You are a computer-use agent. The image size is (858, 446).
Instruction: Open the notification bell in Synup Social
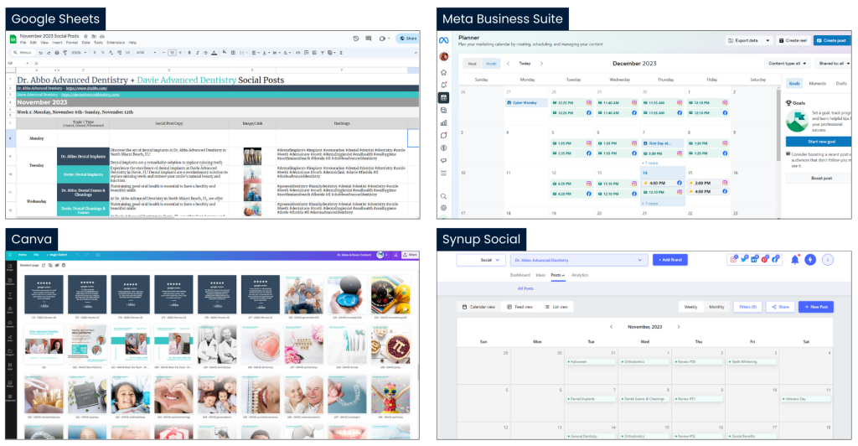click(x=794, y=260)
